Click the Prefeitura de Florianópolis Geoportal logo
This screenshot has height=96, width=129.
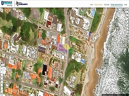7,3
